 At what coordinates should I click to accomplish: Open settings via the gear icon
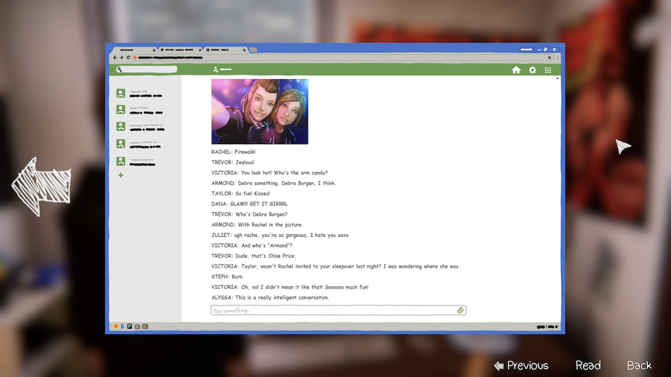533,70
